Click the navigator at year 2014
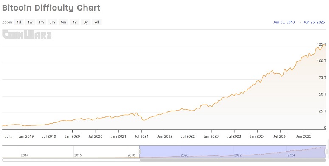 point(25,155)
